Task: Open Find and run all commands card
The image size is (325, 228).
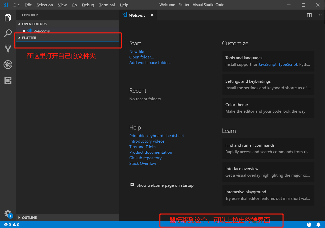Action: (x=268, y=148)
